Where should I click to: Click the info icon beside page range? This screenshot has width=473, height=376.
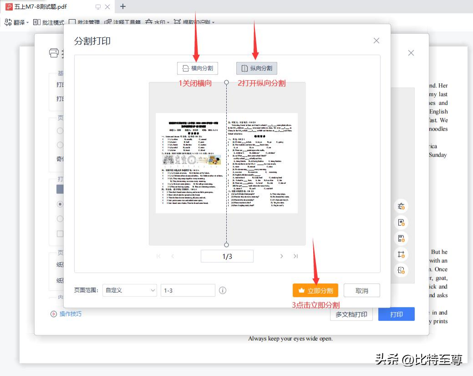pos(223,290)
